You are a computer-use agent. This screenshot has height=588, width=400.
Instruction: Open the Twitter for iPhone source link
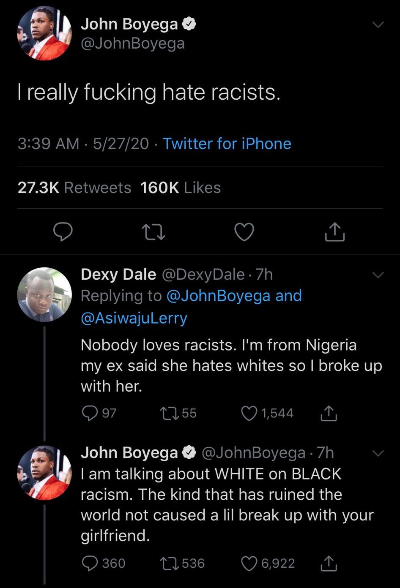tap(227, 144)
